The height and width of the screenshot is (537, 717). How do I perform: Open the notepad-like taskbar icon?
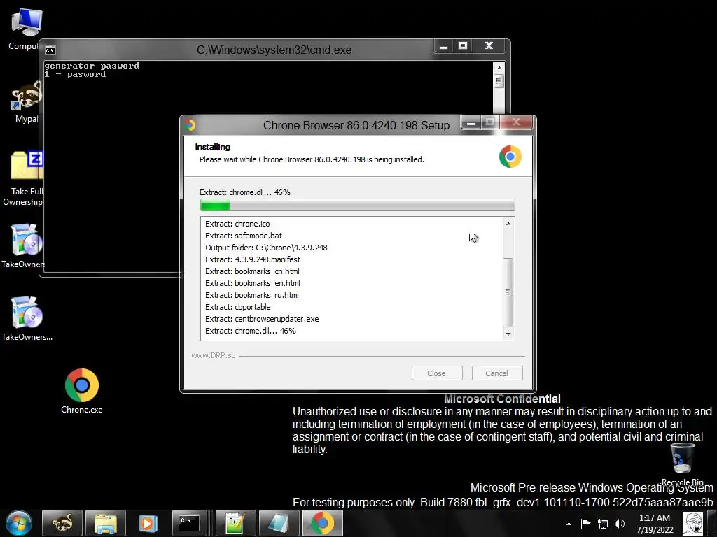pyautogui.click(x=279, y=523)
